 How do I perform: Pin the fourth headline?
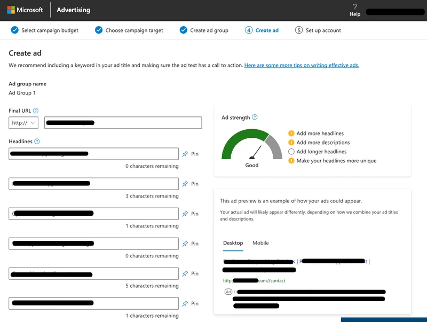[190, 244]
